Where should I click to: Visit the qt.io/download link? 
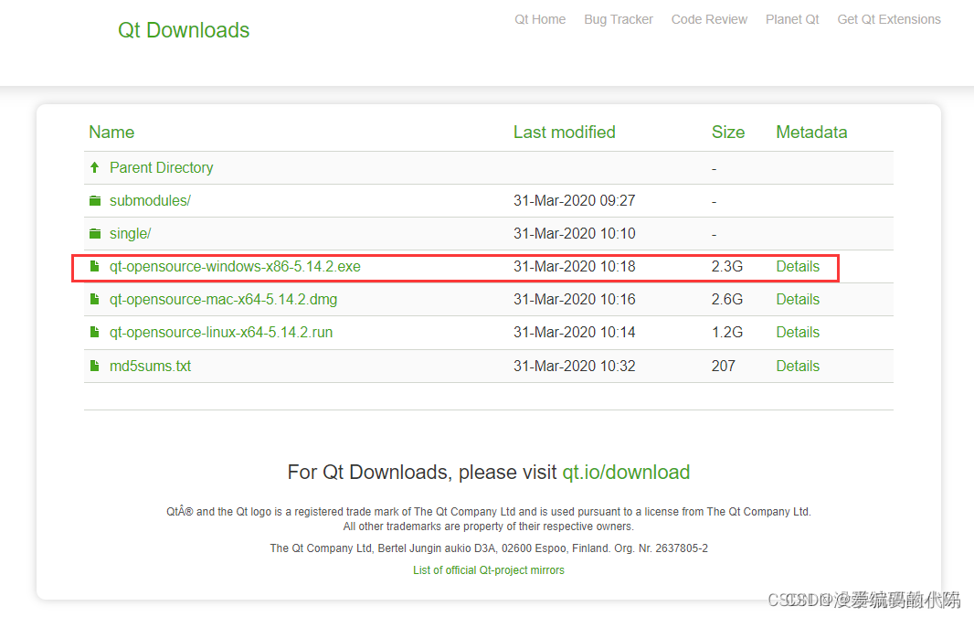coord(626,473)
